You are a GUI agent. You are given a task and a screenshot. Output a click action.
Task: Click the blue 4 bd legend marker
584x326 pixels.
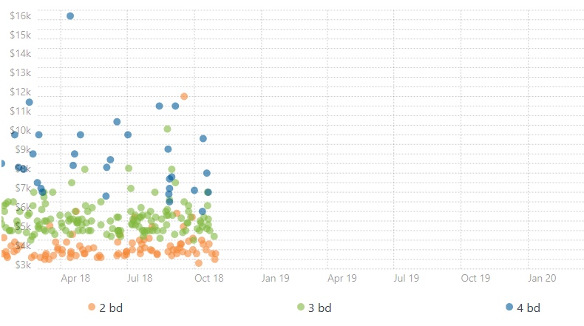pyautogui.click(x=509, y=308)
